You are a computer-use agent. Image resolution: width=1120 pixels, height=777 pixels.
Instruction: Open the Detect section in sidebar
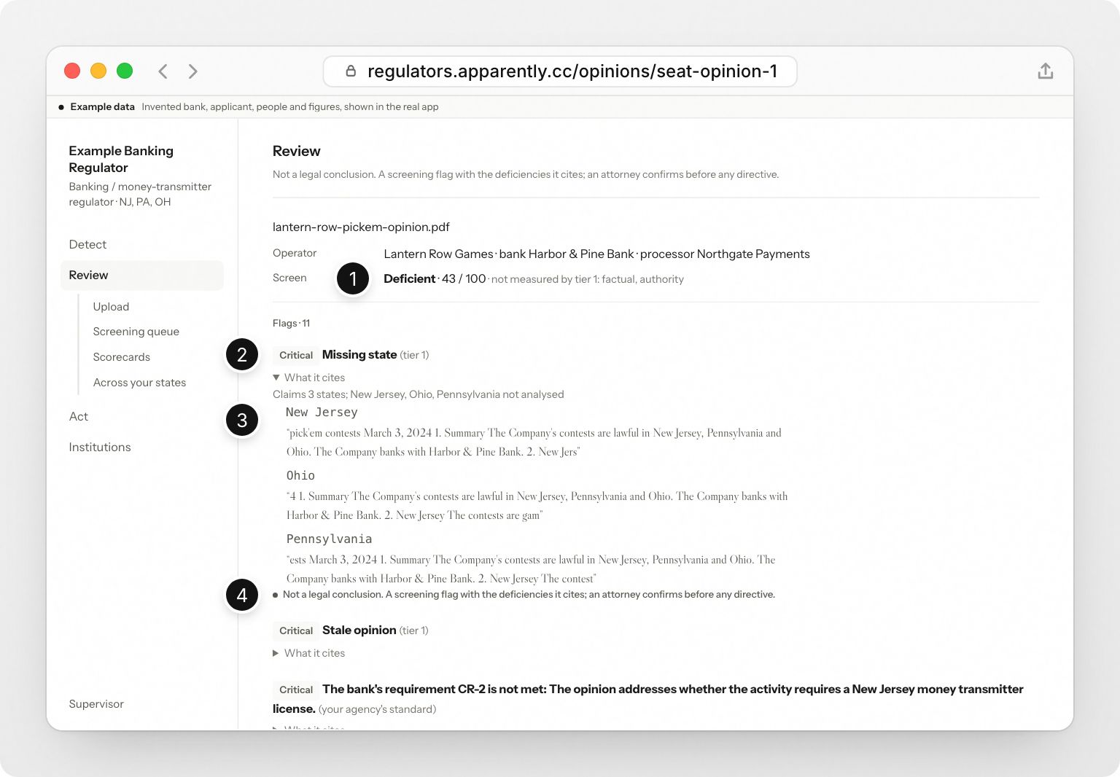click(x=87, y=244)
